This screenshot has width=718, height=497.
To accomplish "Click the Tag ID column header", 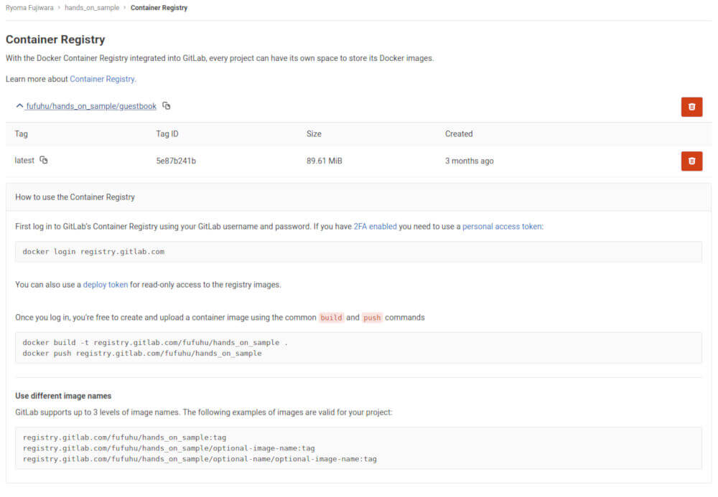I will pos(167,133).
